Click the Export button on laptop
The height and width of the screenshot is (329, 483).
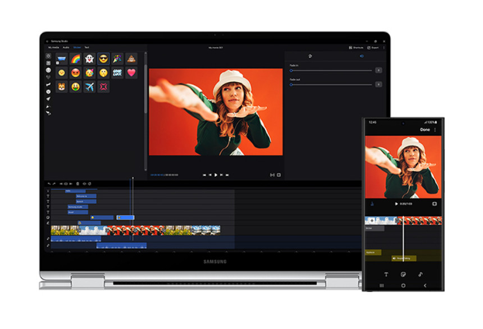(x=373, y=48)
